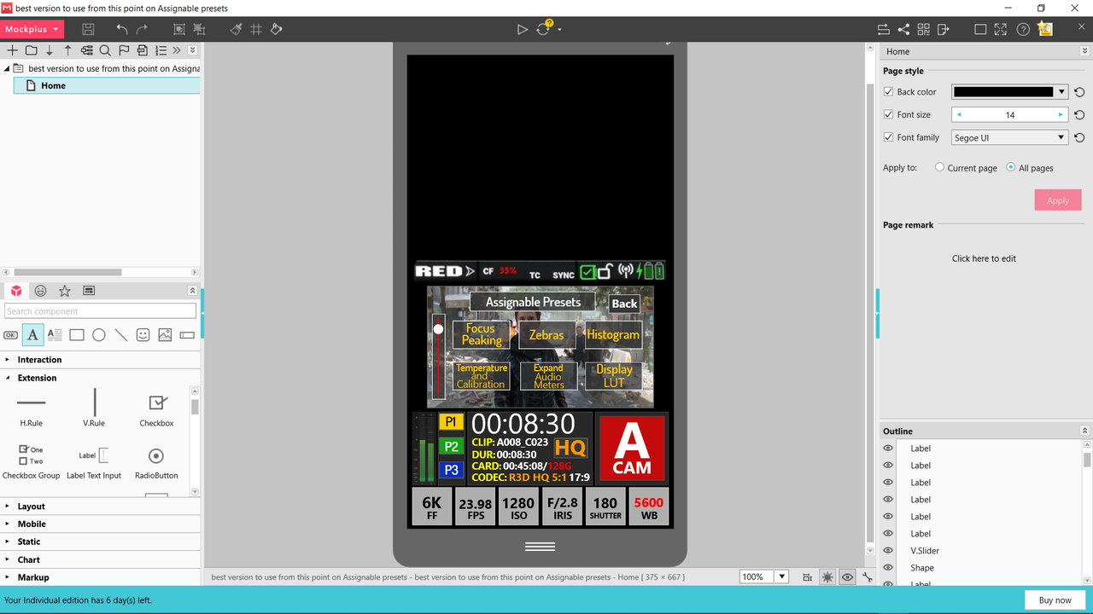Image resolution: width=1093 pixels, height=614 pixels.
Task: Switch to the templates library tab
Action: click(x=88, y=291)
